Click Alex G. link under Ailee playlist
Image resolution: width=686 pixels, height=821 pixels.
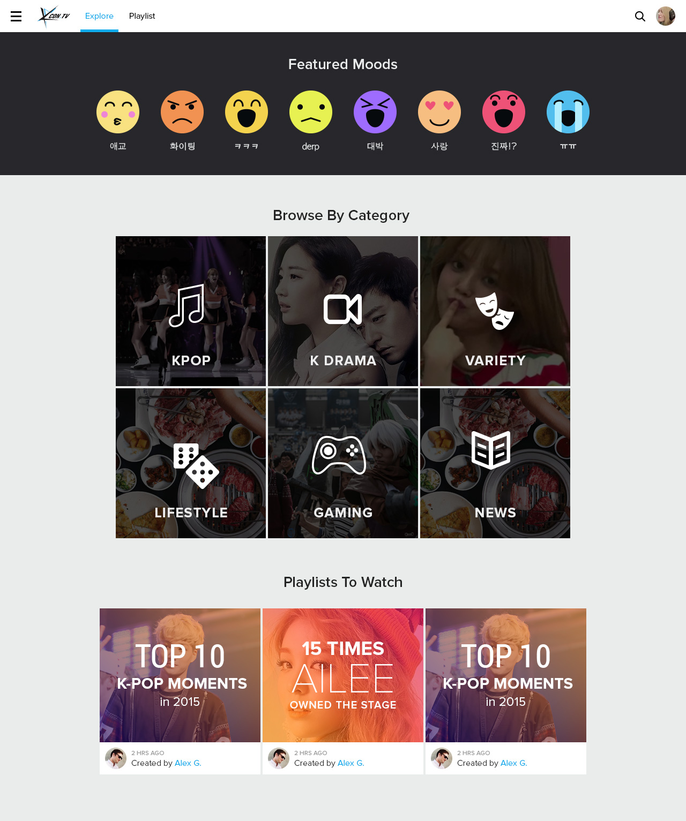[x=351, y=763]
